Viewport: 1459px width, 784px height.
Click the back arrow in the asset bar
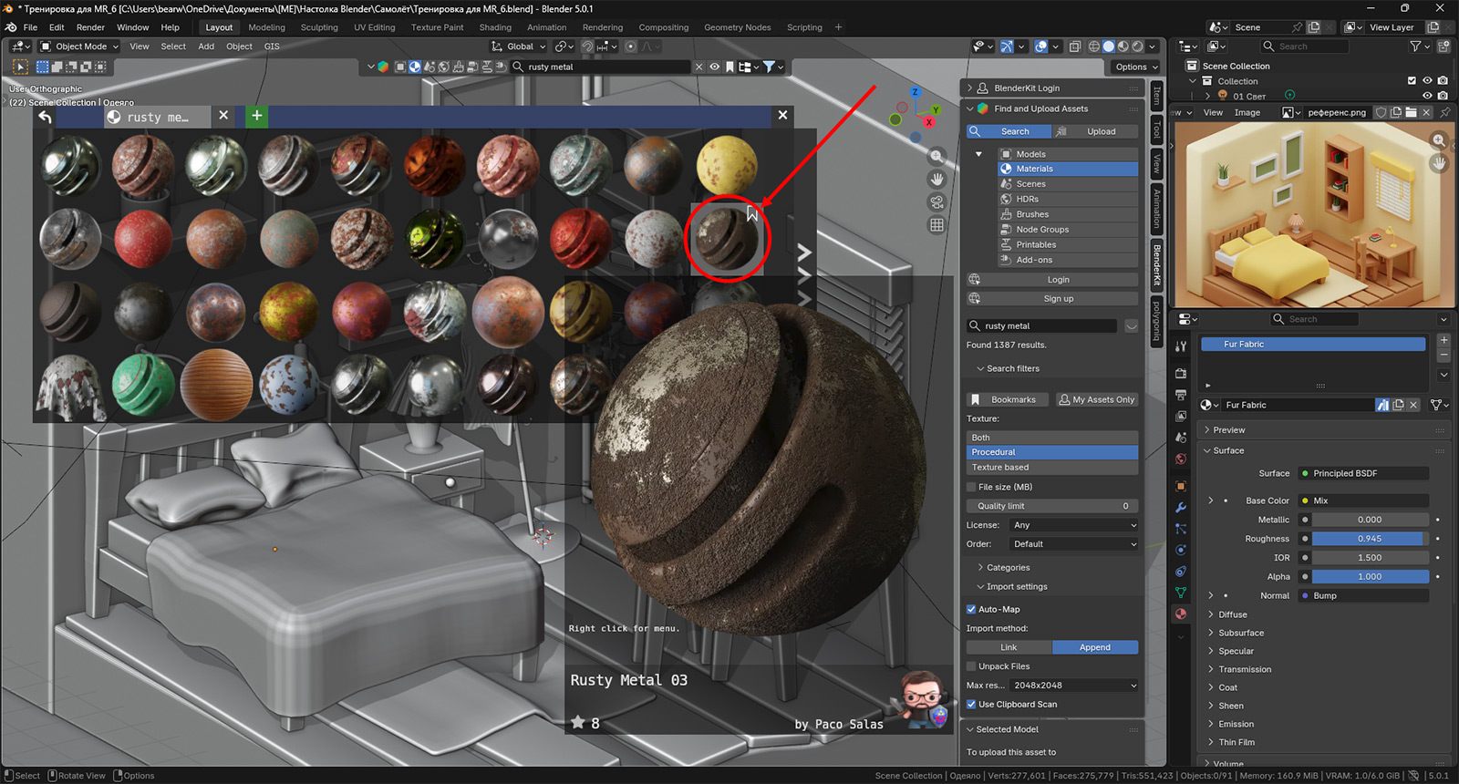(x=45, y=116)
